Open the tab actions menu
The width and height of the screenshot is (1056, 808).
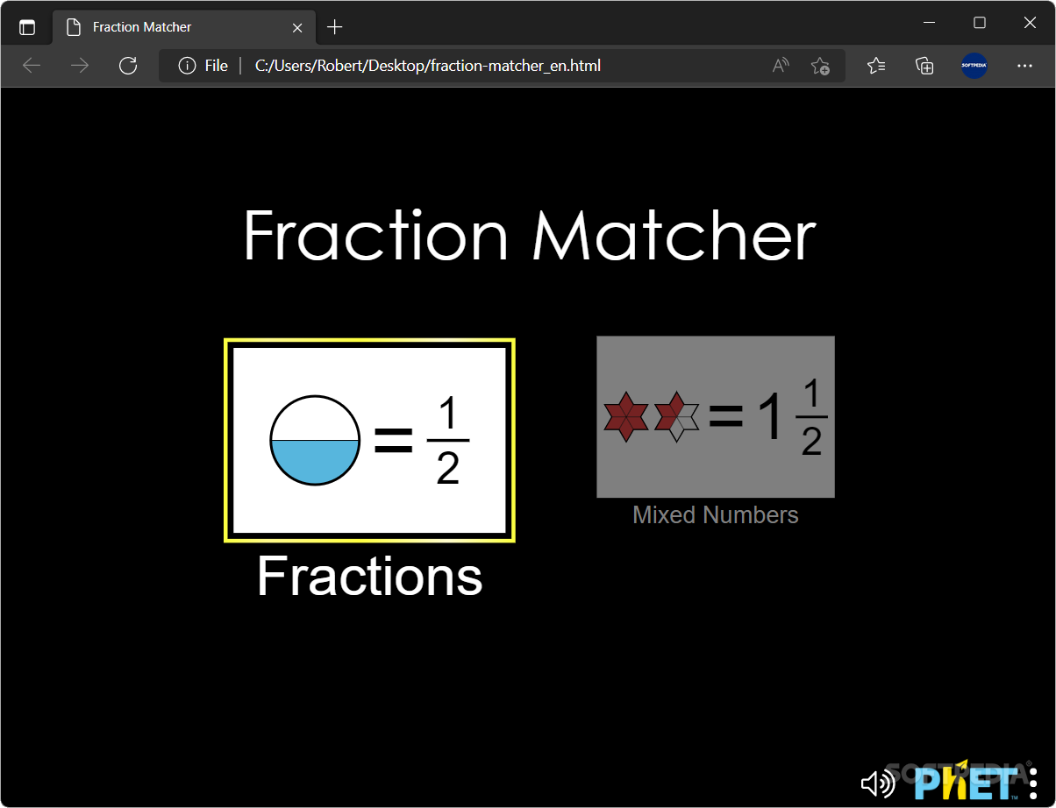pyautogui.click(x=27, y=27)
